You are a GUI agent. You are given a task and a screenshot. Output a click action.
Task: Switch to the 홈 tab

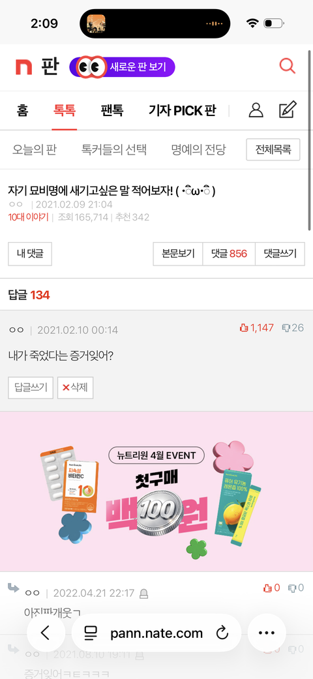point(23,110)
